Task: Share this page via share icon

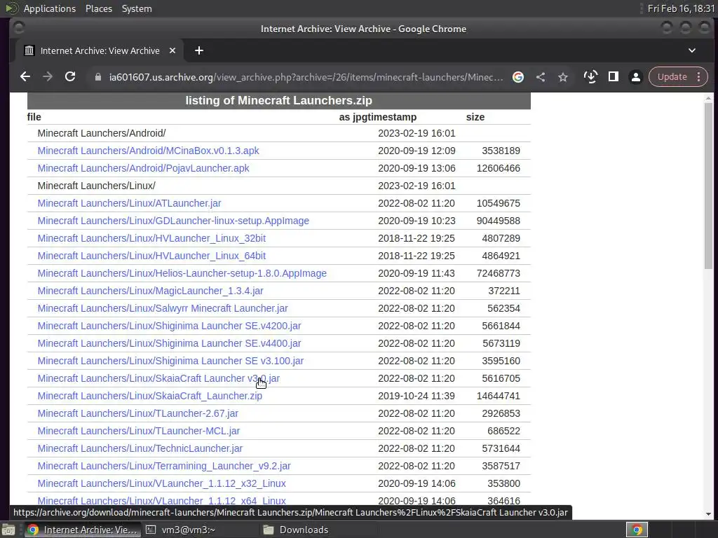Action: pos(541,77)
